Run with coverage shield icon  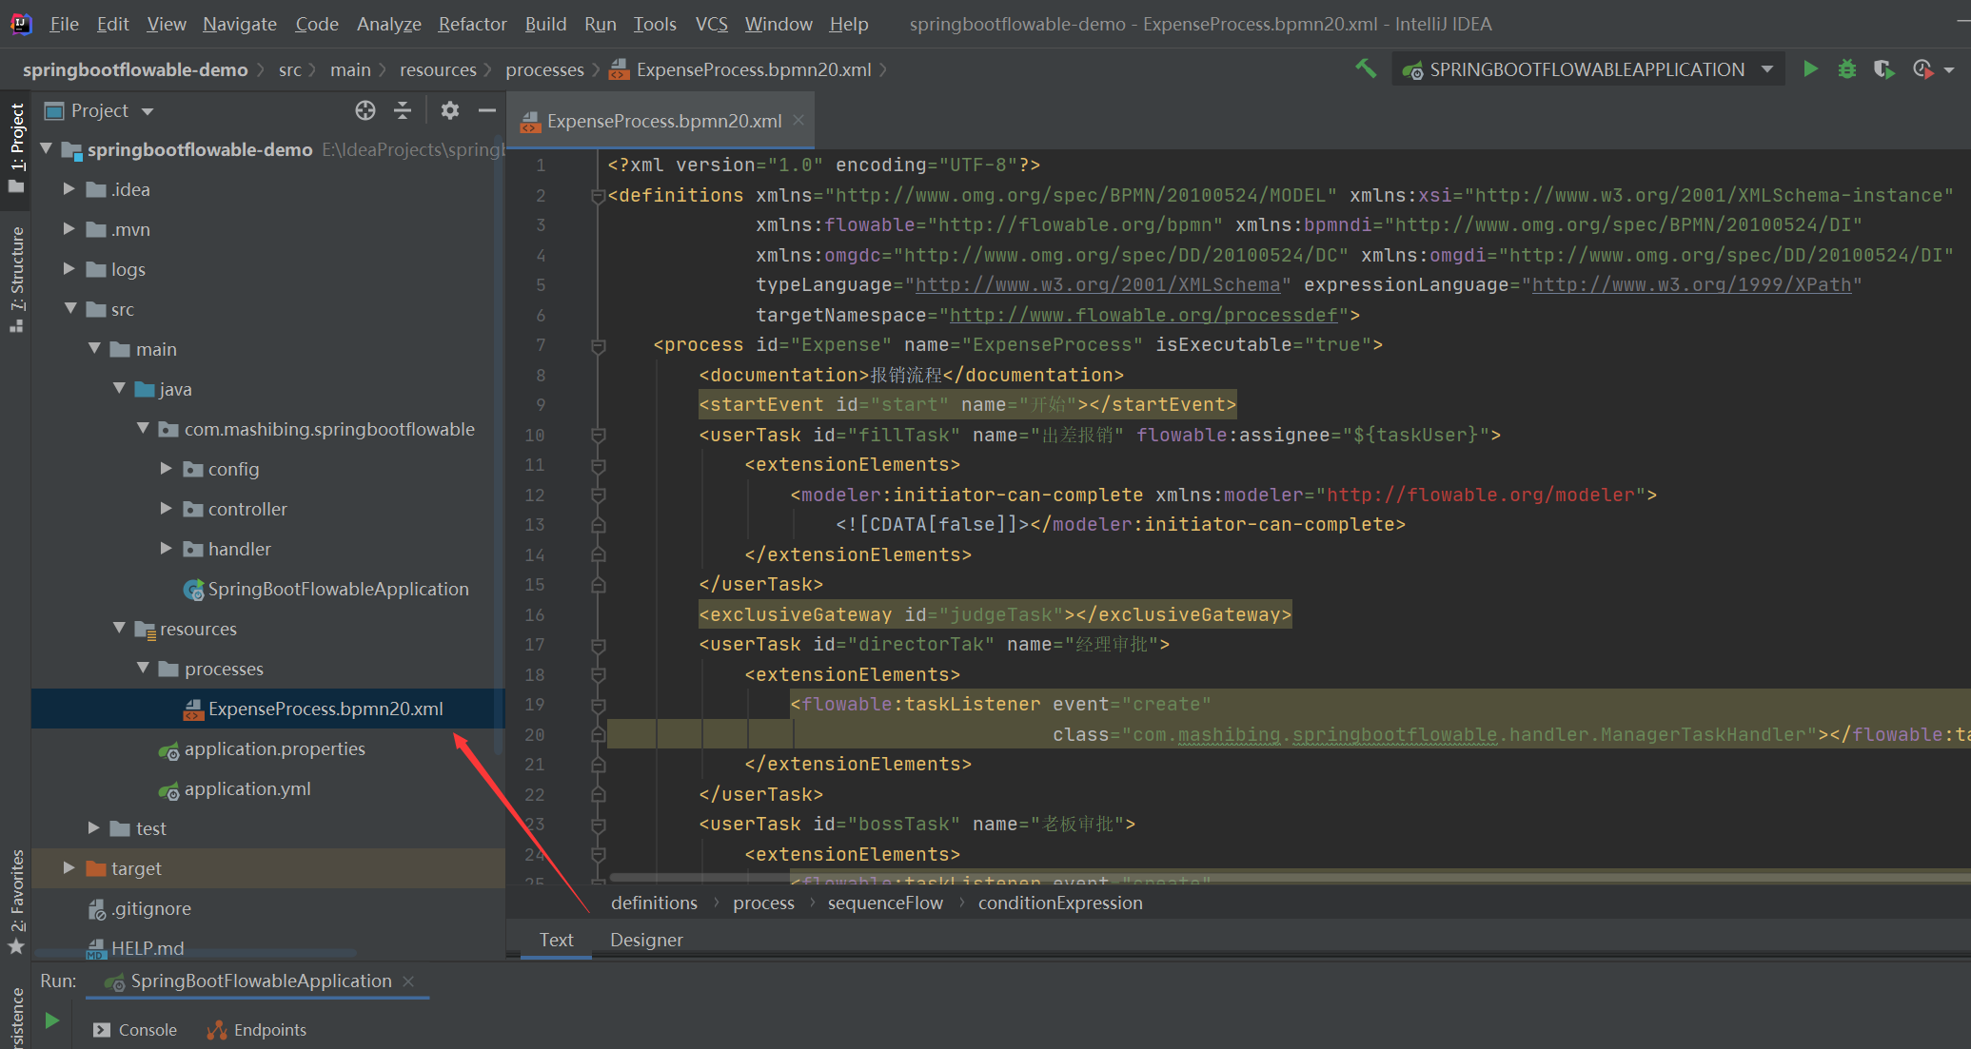(x=1882, y=69)
